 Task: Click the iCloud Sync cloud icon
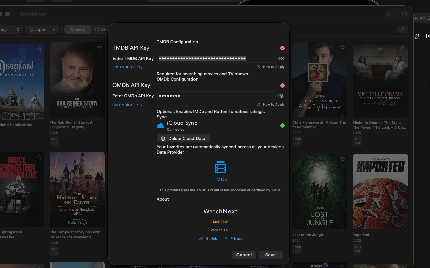click(x=161, y=126)
